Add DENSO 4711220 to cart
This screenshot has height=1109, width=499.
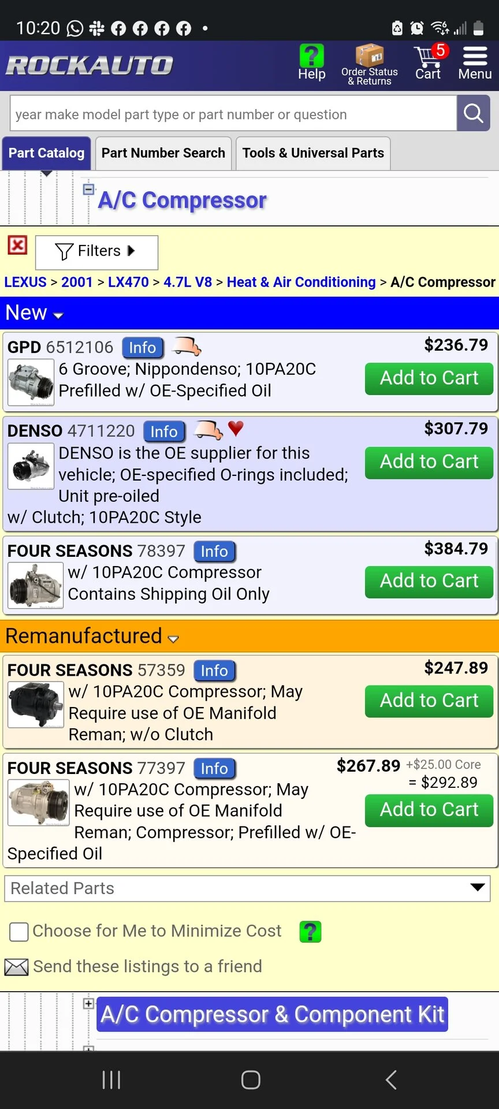[429, 462]
